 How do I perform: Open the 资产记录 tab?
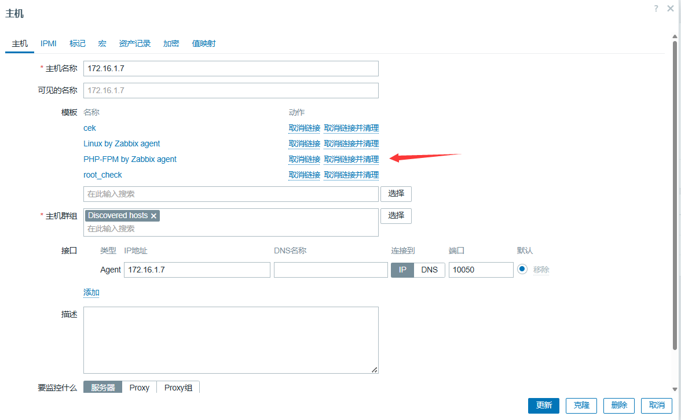coord(134,43)
